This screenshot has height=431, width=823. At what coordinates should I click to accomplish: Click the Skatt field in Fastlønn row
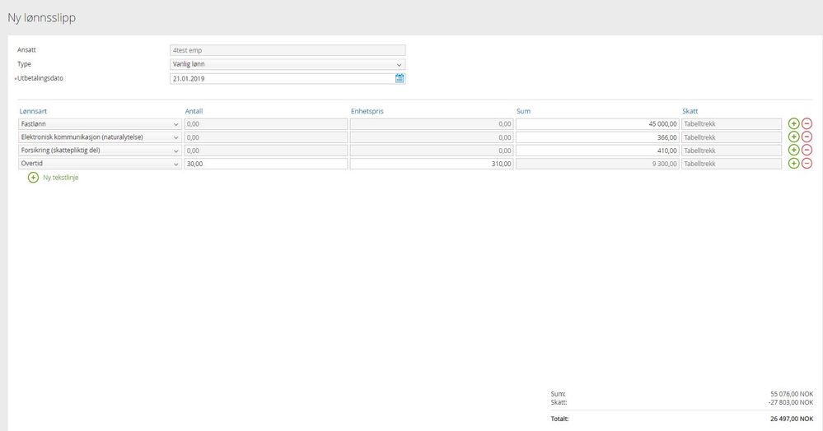[732, 124]
